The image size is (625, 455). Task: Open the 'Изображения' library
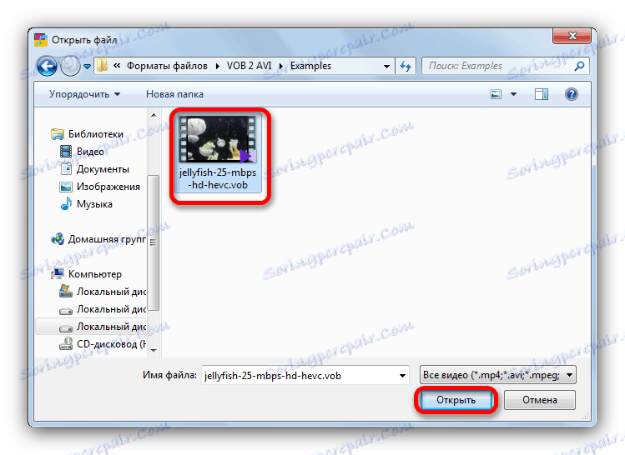coord(108,187)
